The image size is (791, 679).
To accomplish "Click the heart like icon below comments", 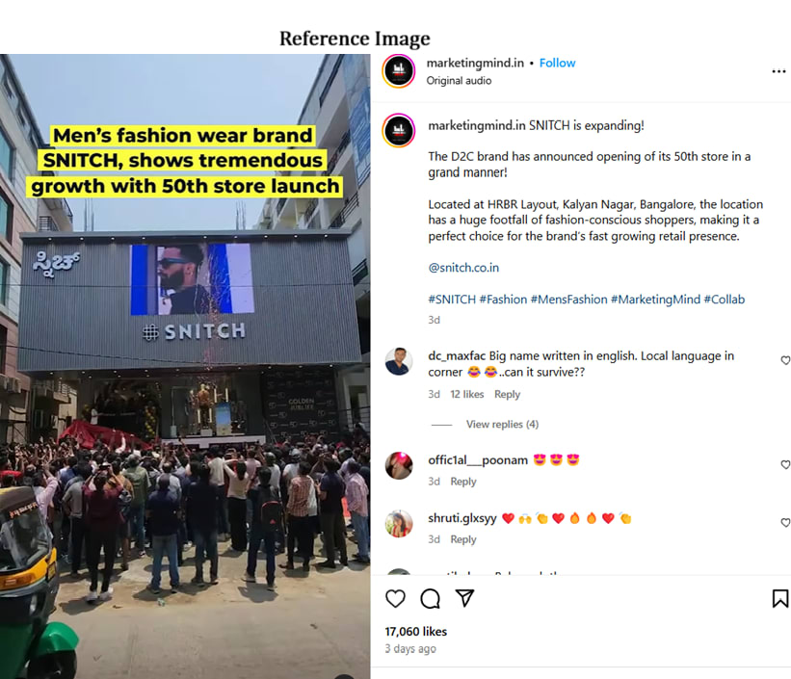I will point(395,599).
